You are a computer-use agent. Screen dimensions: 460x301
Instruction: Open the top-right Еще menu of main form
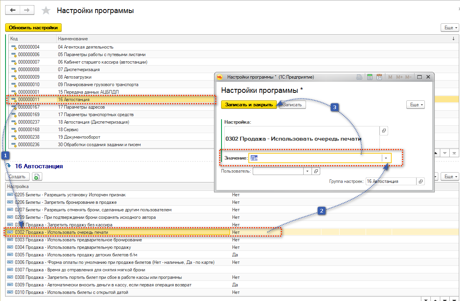click(449, 28)
